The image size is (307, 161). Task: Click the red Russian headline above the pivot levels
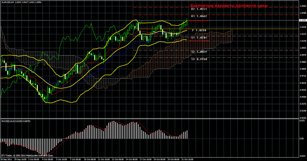point(229,6)
